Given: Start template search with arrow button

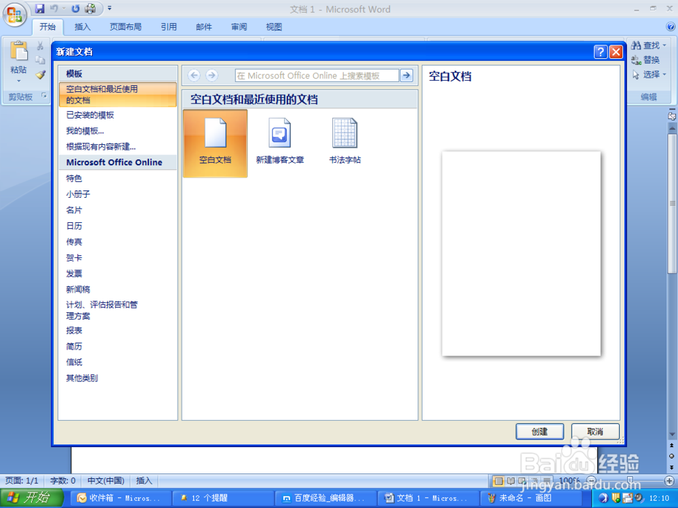Looking at the screenshot, I should [406, 76].
